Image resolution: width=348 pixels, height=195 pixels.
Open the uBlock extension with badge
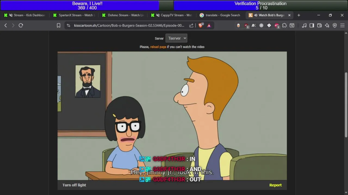click(246, 25)
